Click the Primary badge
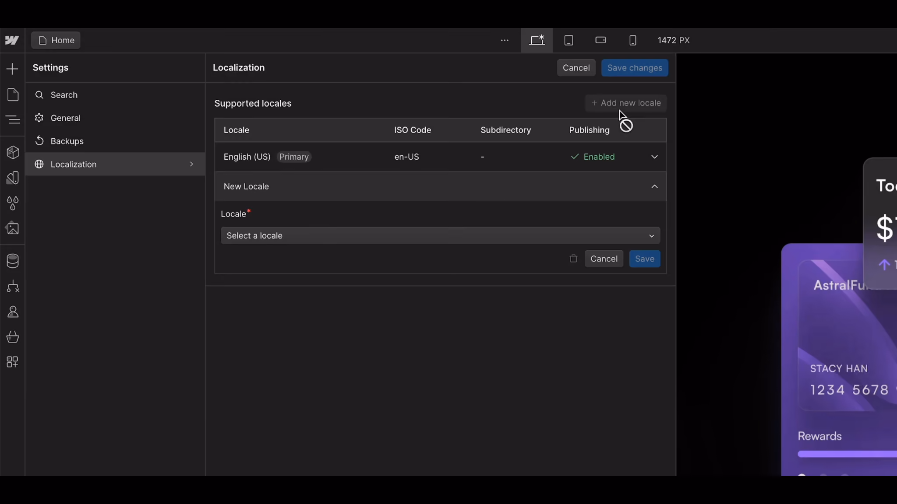Viewport: 897px width, 504px height. 294,157
